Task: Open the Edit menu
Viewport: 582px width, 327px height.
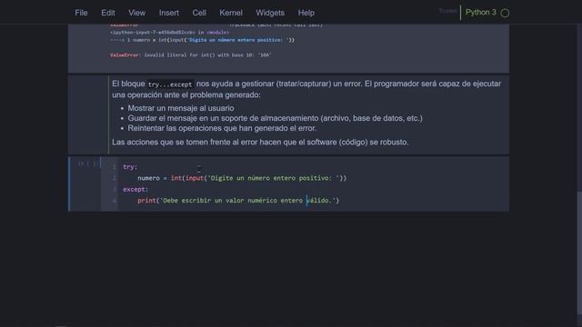Action: tap(108, 13)
